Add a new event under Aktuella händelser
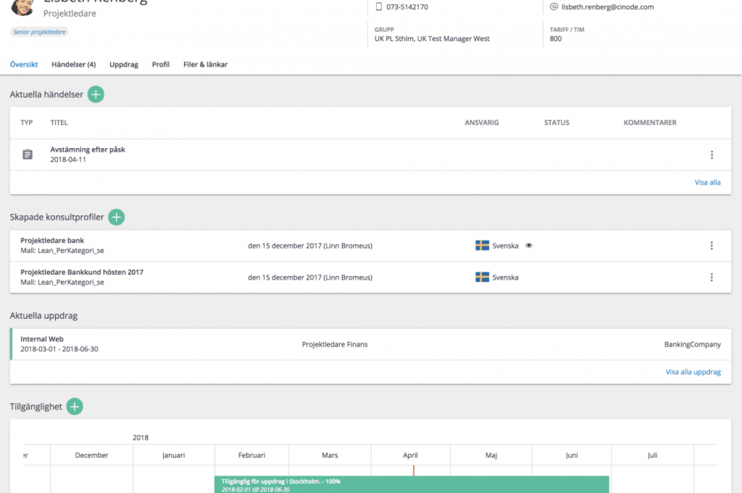Viewport: 742px width, 493px height. [x=96, y=94]
